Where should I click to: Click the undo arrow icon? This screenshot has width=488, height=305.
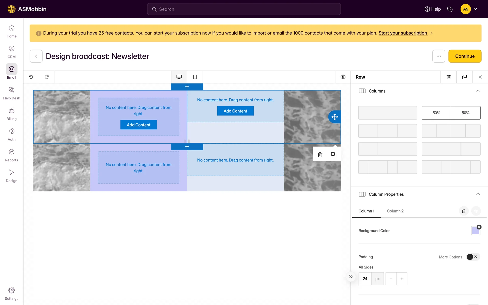point(31,77)
